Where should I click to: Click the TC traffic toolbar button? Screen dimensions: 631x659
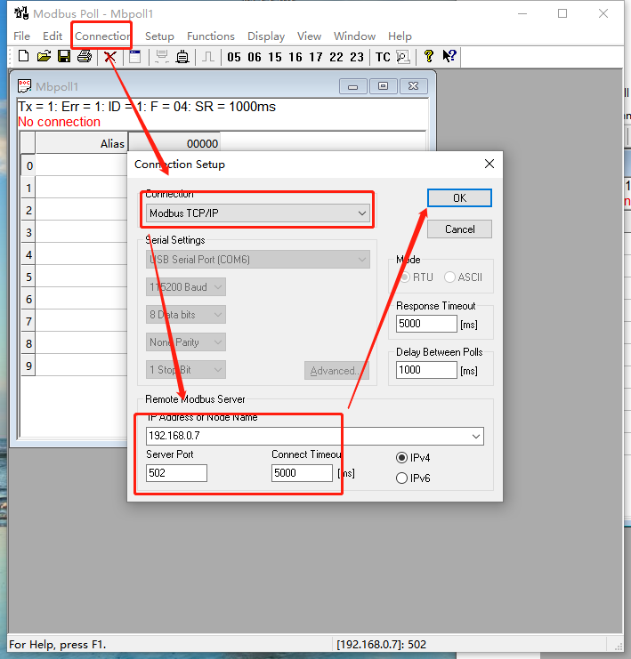[x=383, y=57]
